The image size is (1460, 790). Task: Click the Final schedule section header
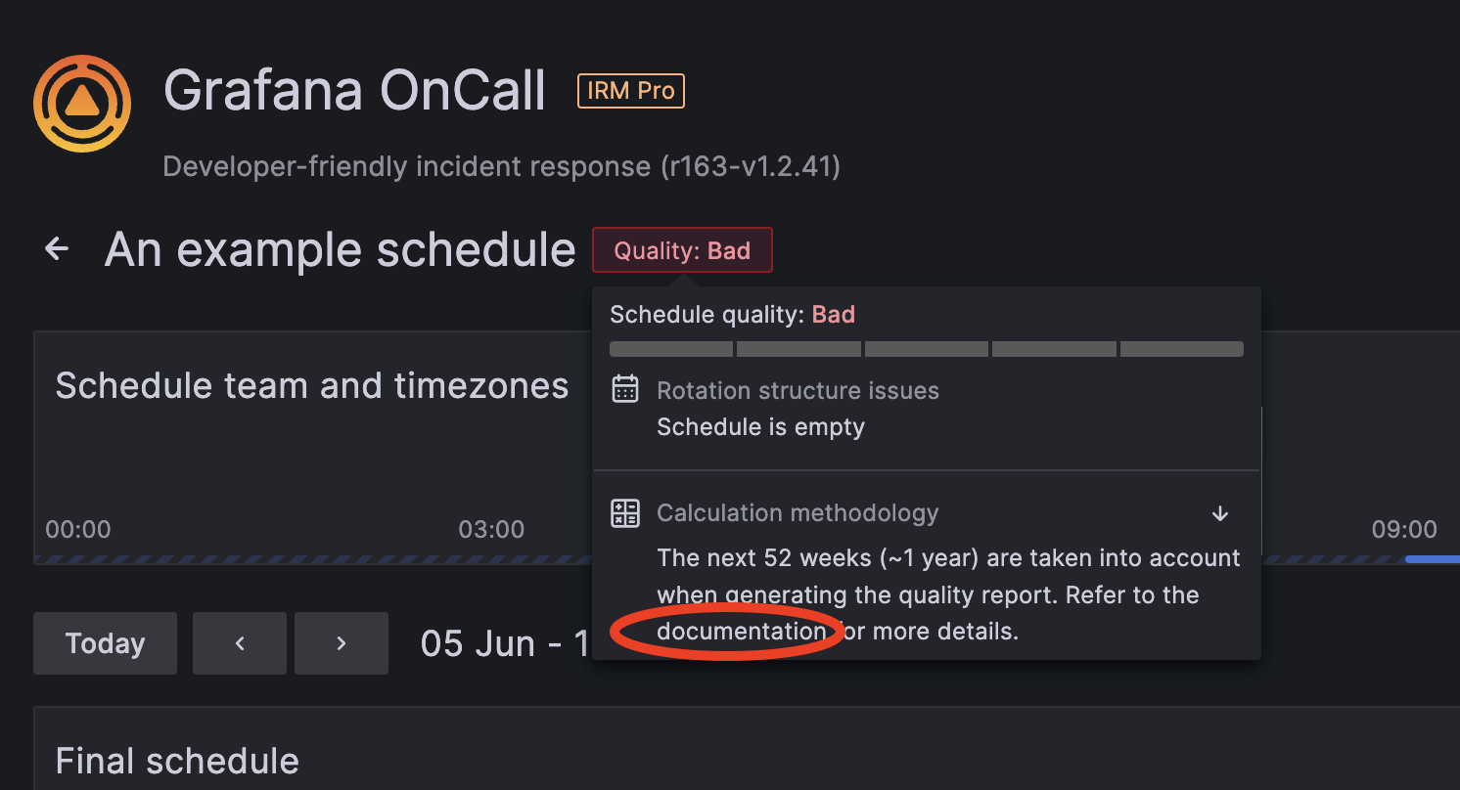[x=177, y=760]
